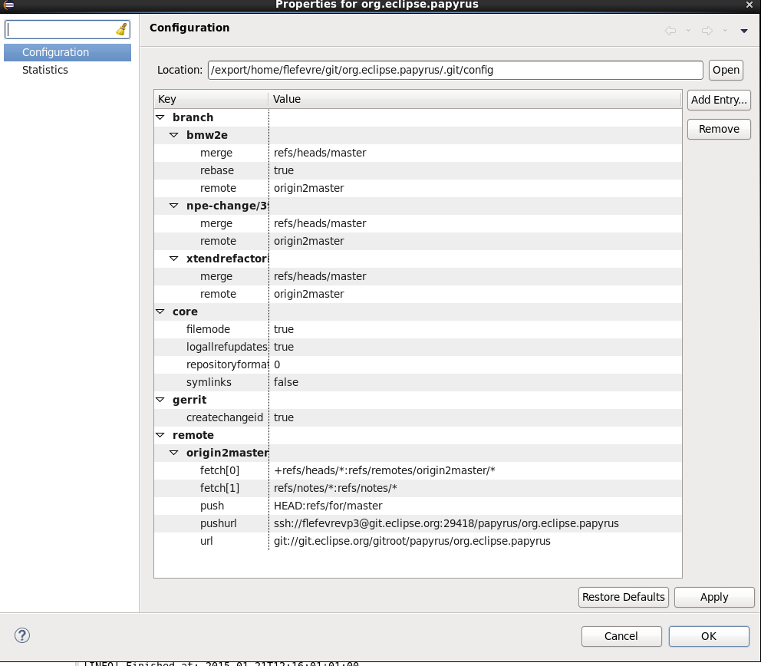Collapse the xtendrefactor subsection
761x666 pixels.
point(173,259)
